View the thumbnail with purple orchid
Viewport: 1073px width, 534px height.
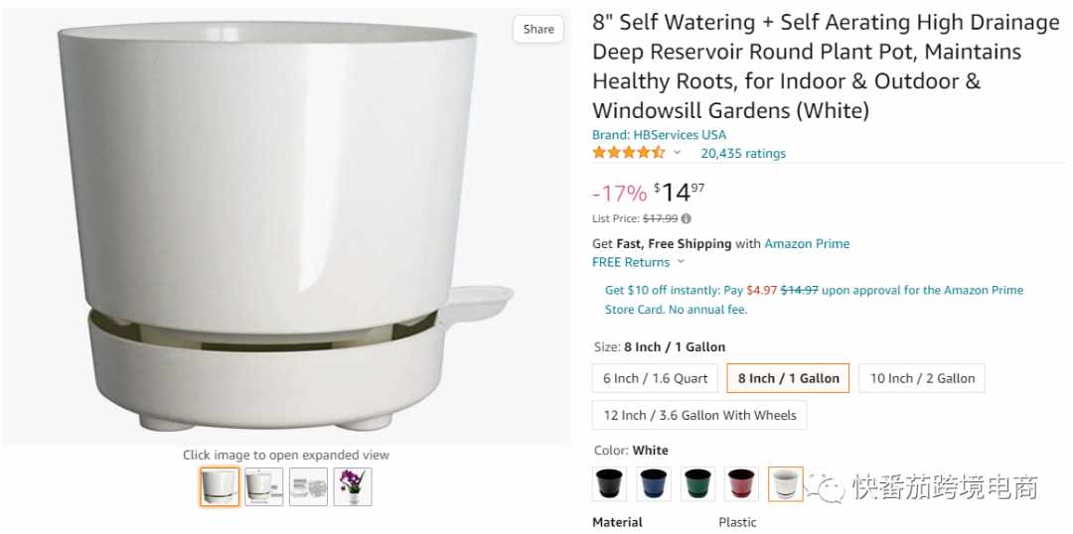[353, 486]
